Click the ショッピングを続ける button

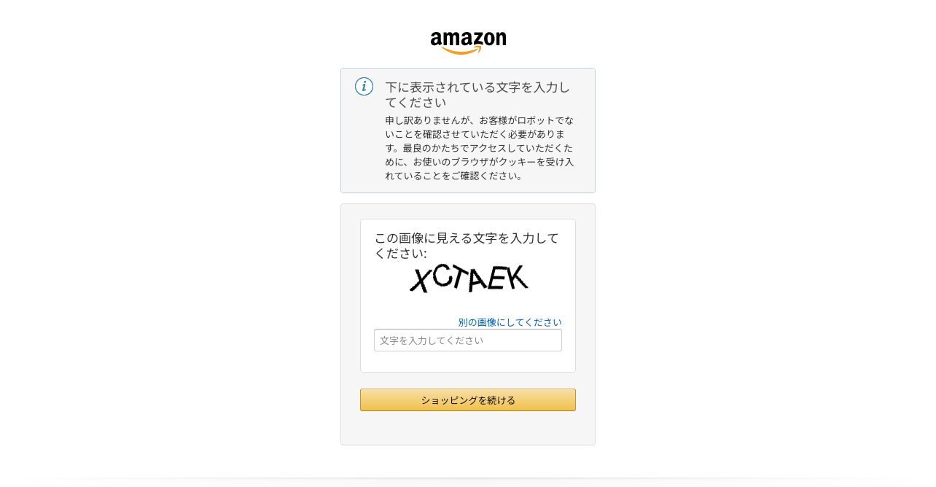(468, 400)
